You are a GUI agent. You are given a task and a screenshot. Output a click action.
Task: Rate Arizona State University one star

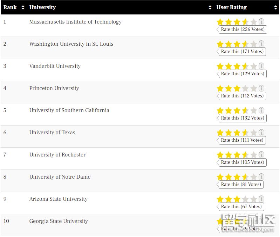point(220,199)
